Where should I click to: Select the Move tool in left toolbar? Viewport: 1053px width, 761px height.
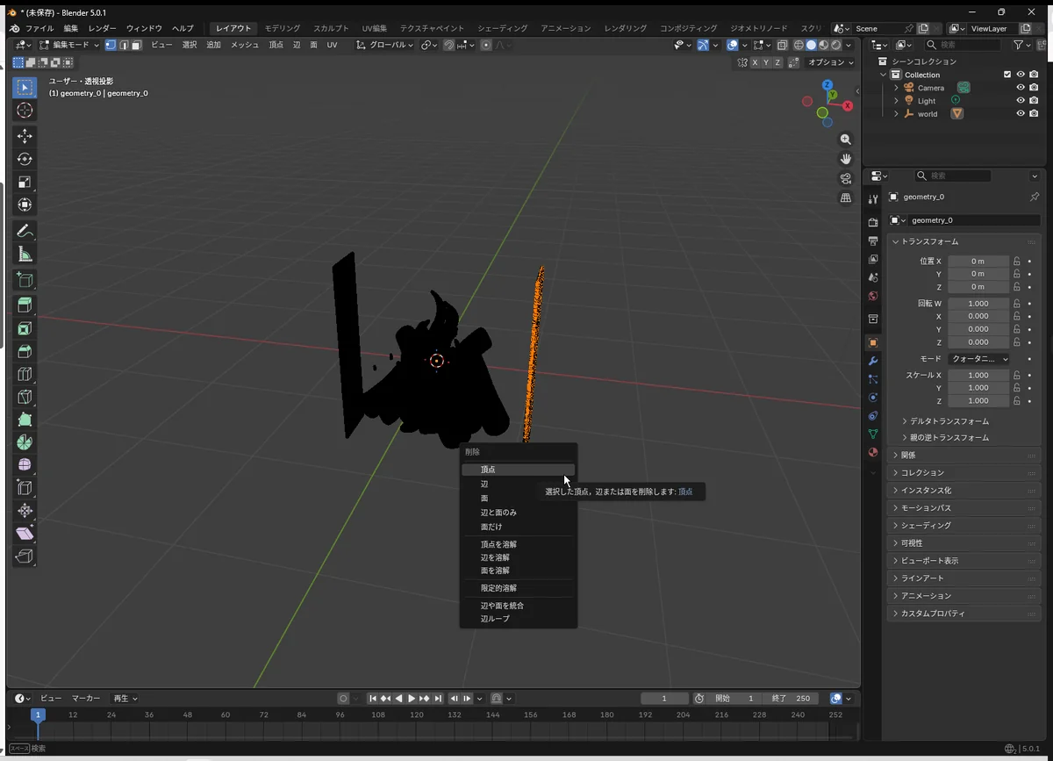(25, 136)
